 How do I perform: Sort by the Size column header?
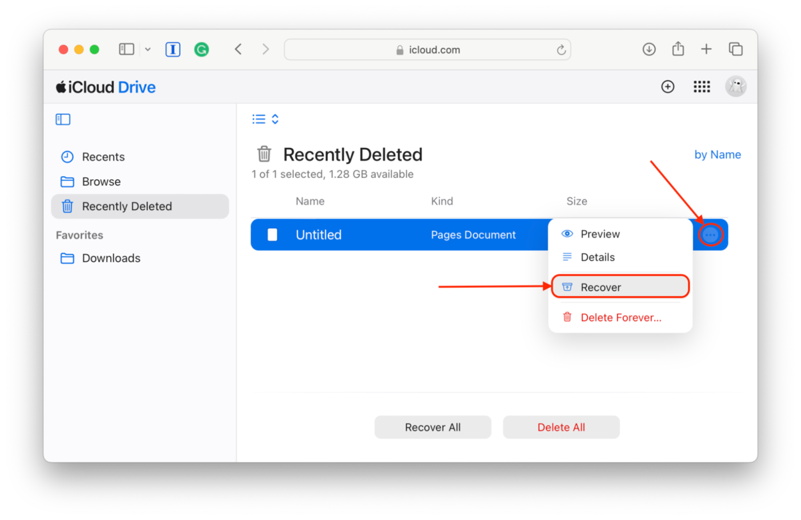coord(577,201)
